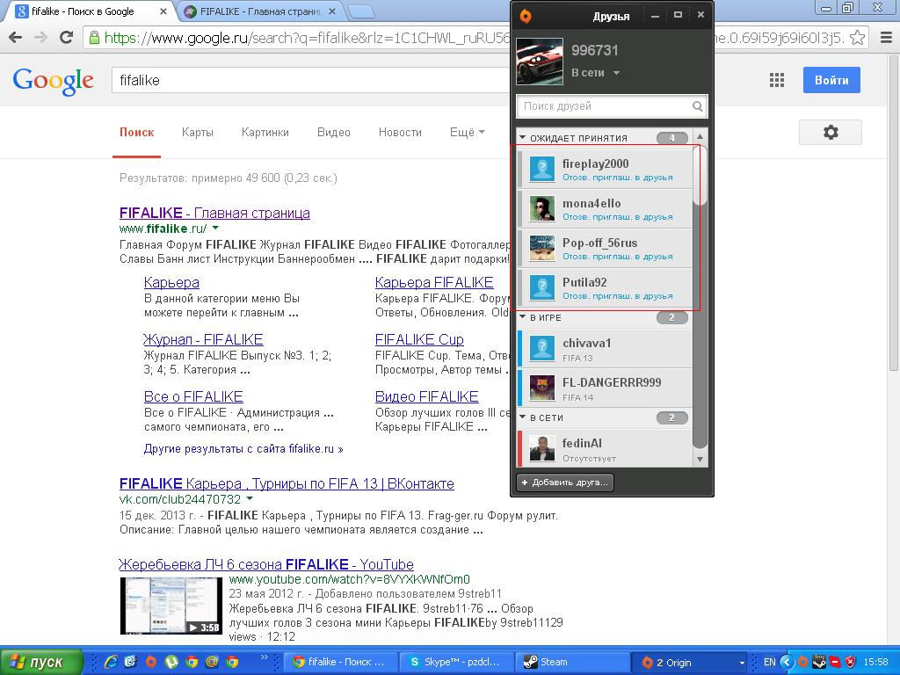Click 'Другие результаты с сайта fifalike.ru'

point(243,449)
